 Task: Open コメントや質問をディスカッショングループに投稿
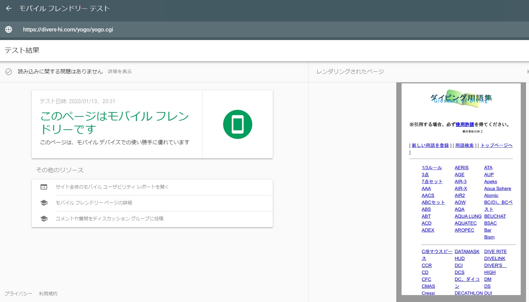pyautogui.click(x=110, y=219)
